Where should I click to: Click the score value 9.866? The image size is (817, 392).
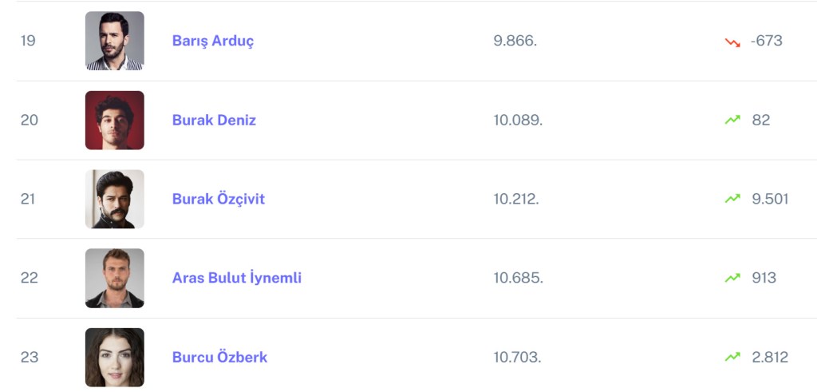coord(515,41)
